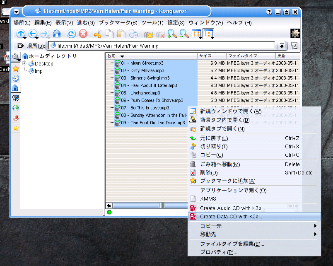Screen dimensions: 333x266
Task: Sort by the 名前 column header
Action: tap(152, 56)
